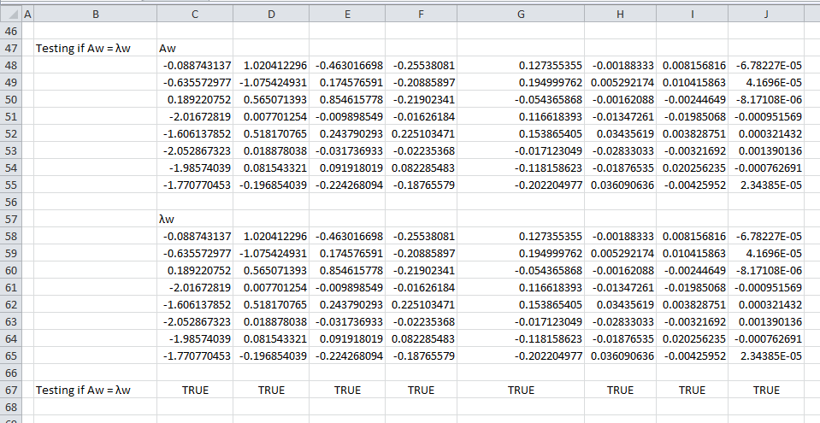Select cell B47 'Testing if Aw = λw'
Screen dimensions: 820x423
point(83,49)
